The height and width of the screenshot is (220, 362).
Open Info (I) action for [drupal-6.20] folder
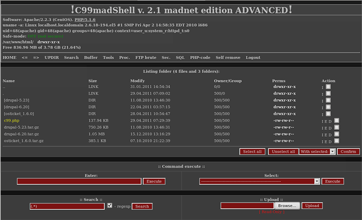click(x=323, y=108)
